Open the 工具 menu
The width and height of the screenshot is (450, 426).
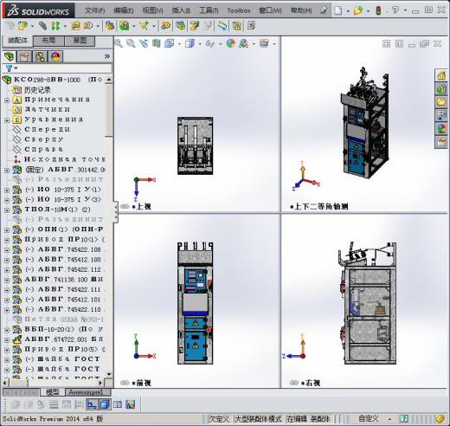209,10
